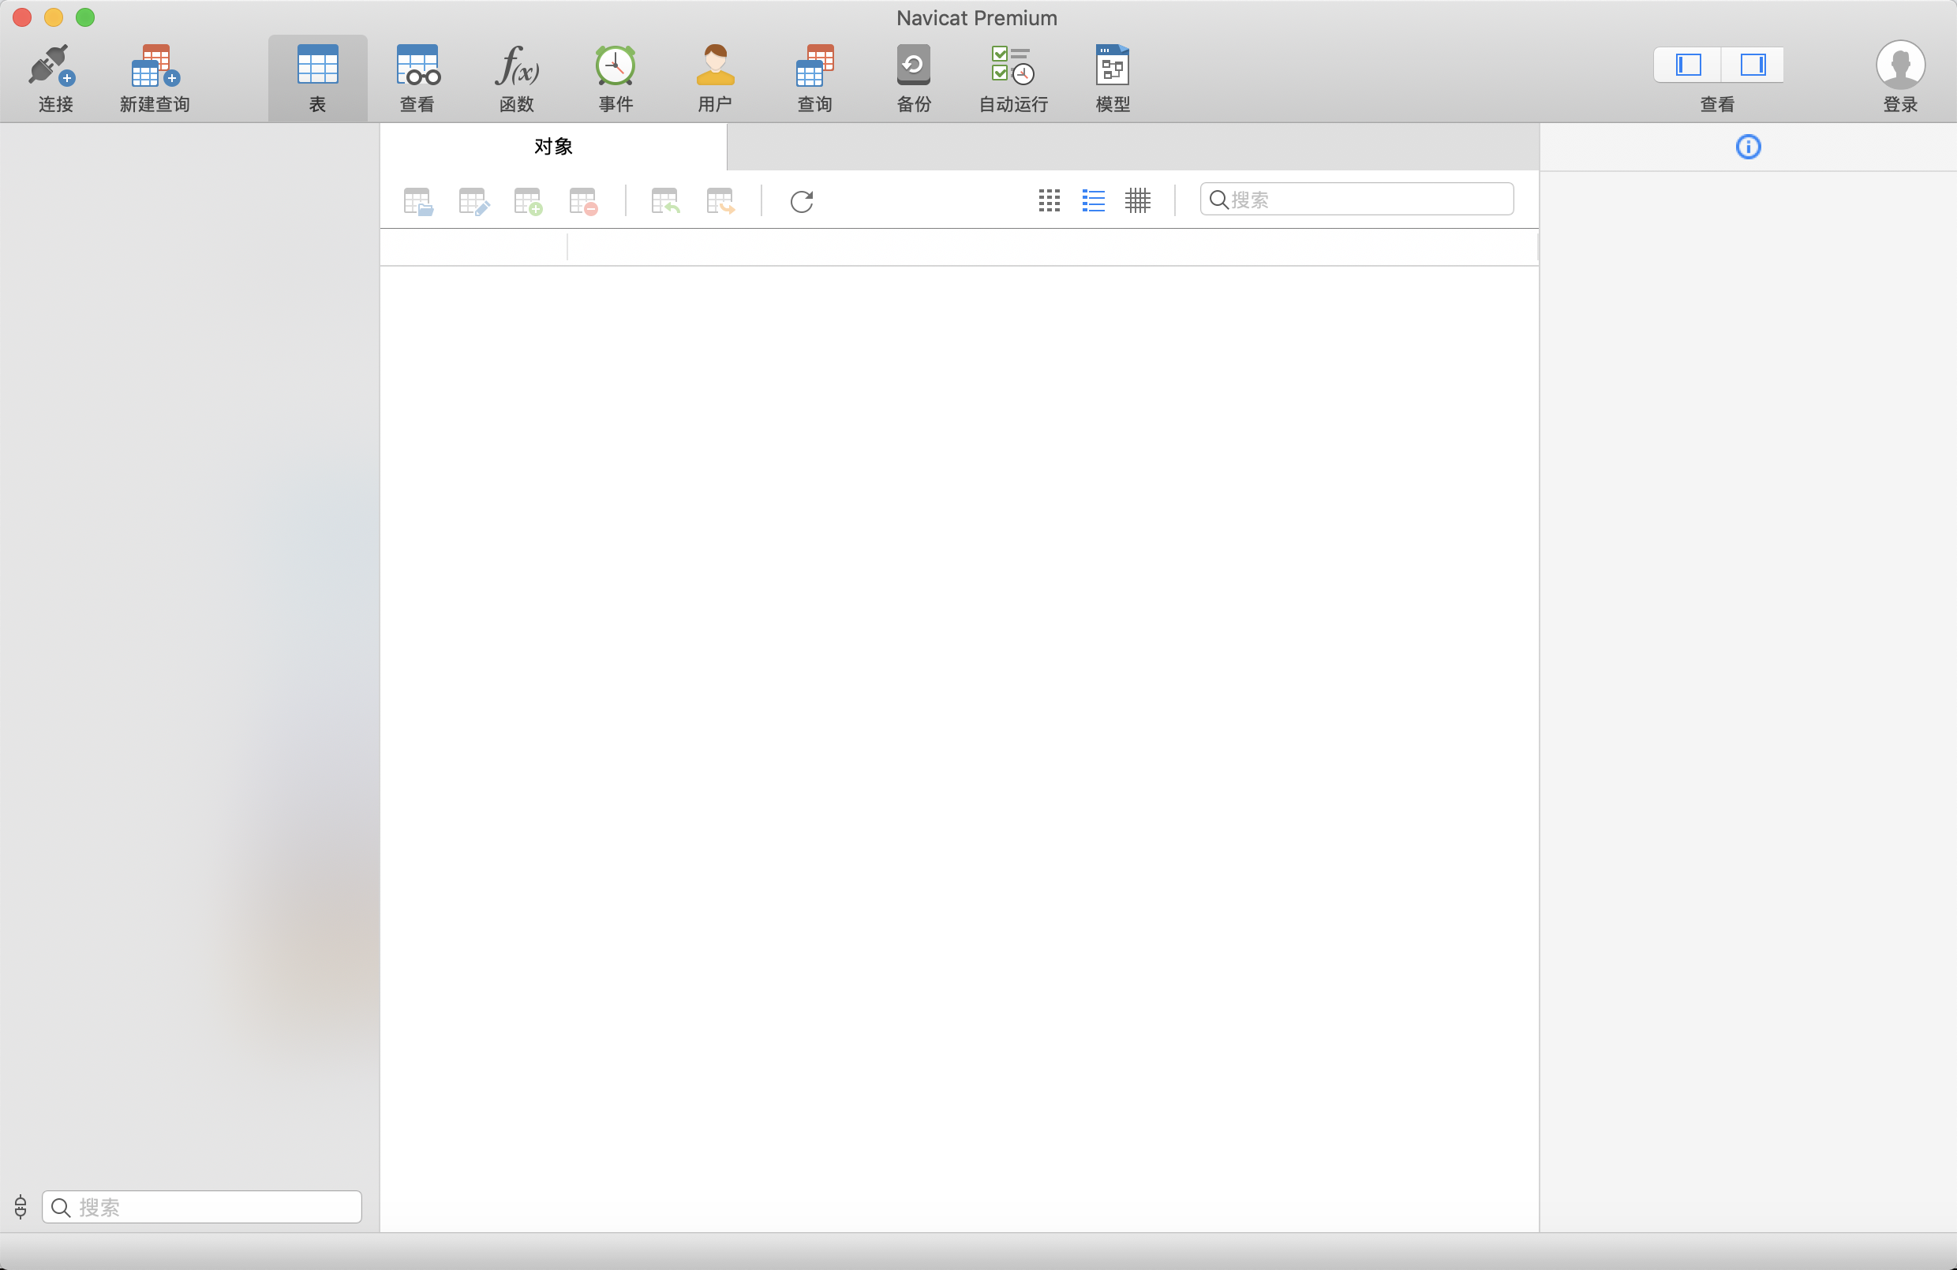Open the Automation (自动运行) icon
The image size is (1957, 1270).
click(1013, 66)
